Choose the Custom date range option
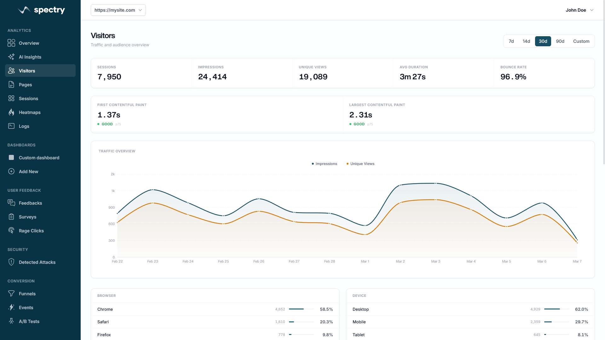Screen dimensions: 605x340 pos(581,41)
